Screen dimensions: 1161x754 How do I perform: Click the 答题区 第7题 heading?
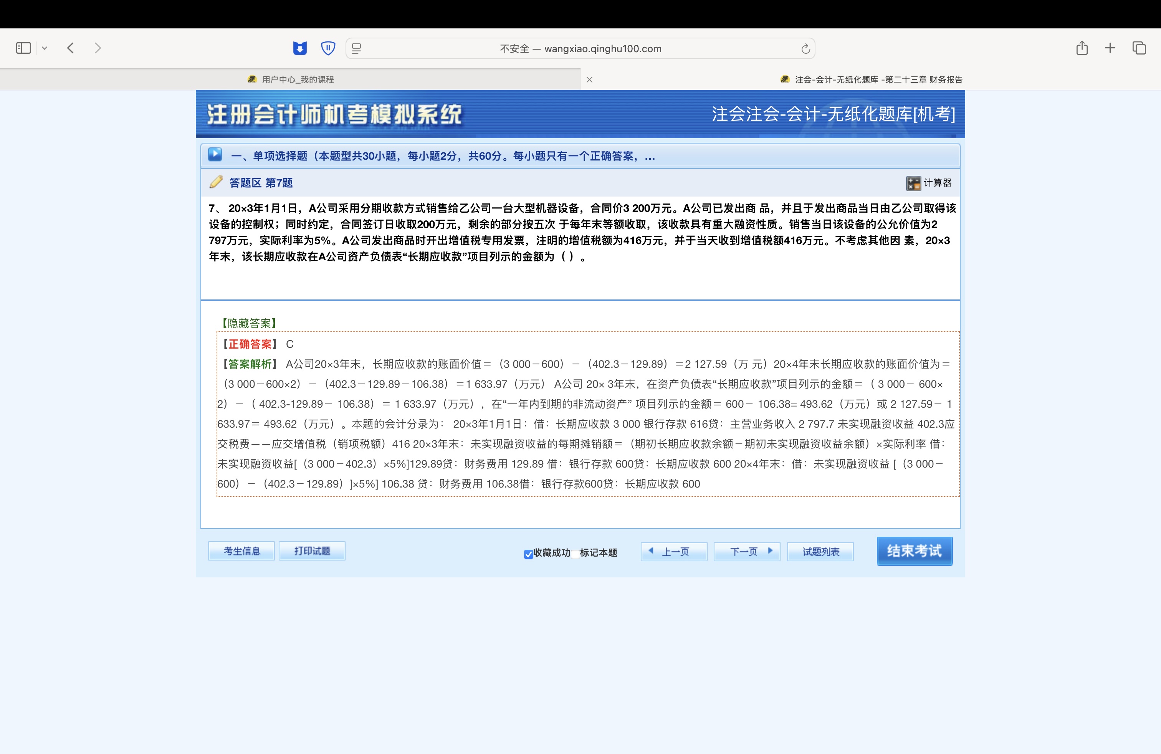pyautogui.click(x=261, y=183)
